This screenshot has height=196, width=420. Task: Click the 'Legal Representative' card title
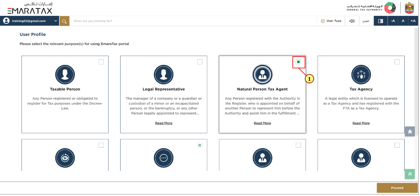pyautogui.click(x=164, y=89)
